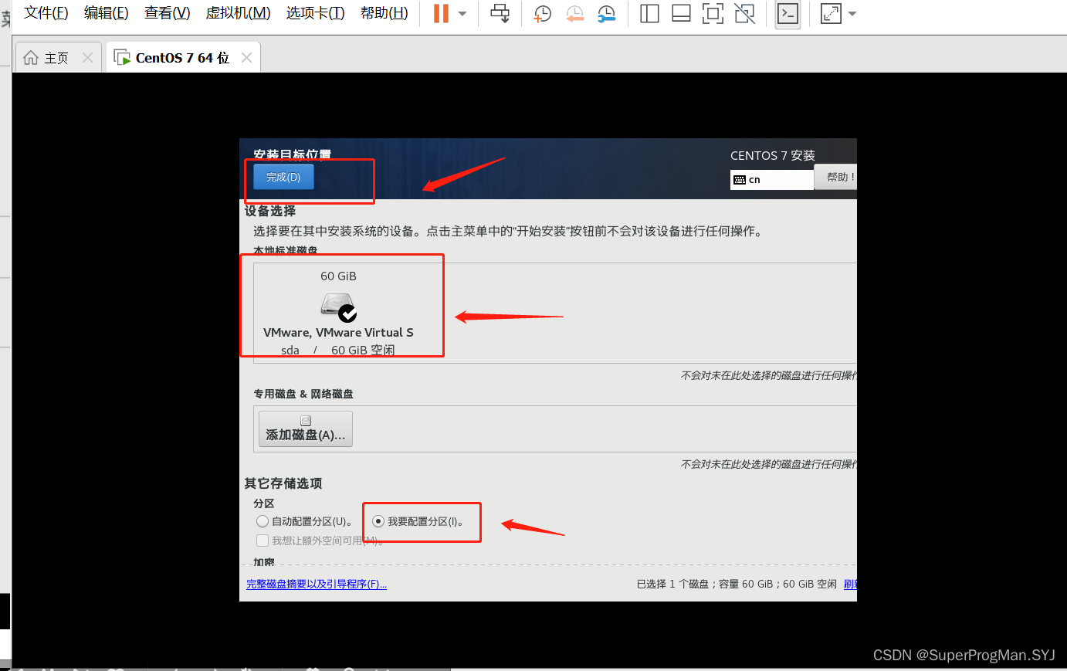The height and width of the screenshot is (671, 1067).
Task: Click the pause virtual machine icon
Action: coord(441,13)
